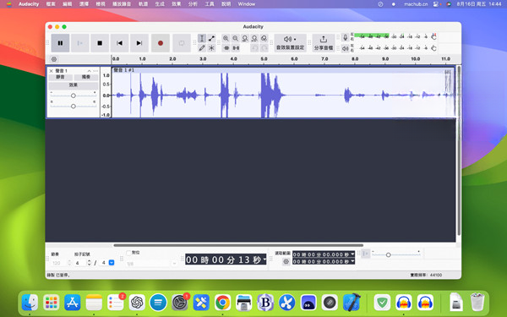Click the selection range settings gear icon
Viewport: 507px width, 317px height.
[x=286, y=262]
